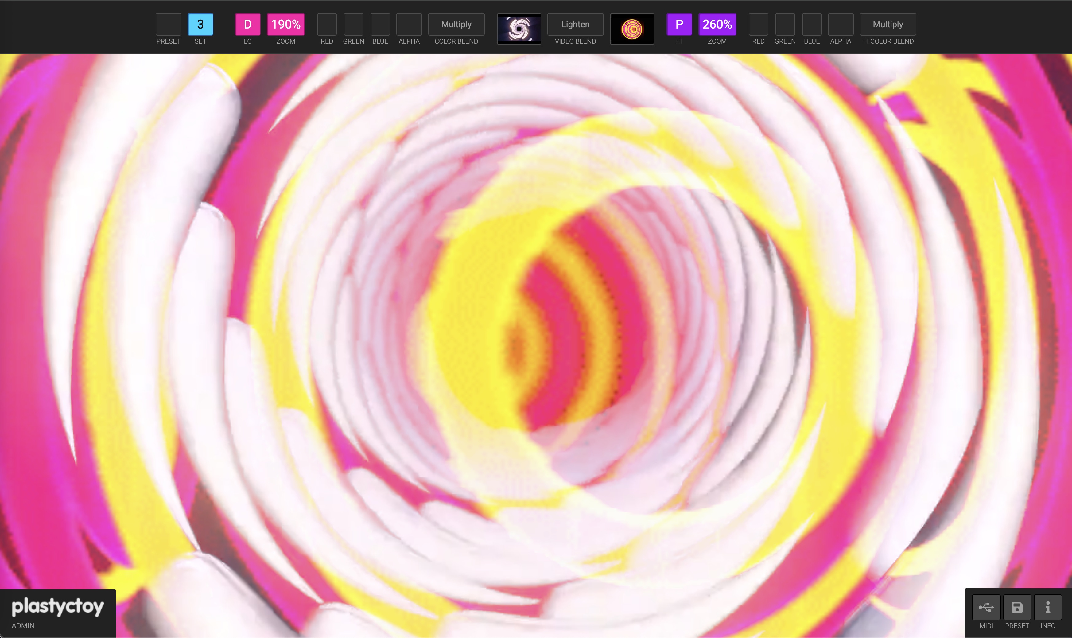Open the HI COLOR BLEND Multiply dropdown
Viewport: 1072px width, 638px height.
[x=888, y=25]
